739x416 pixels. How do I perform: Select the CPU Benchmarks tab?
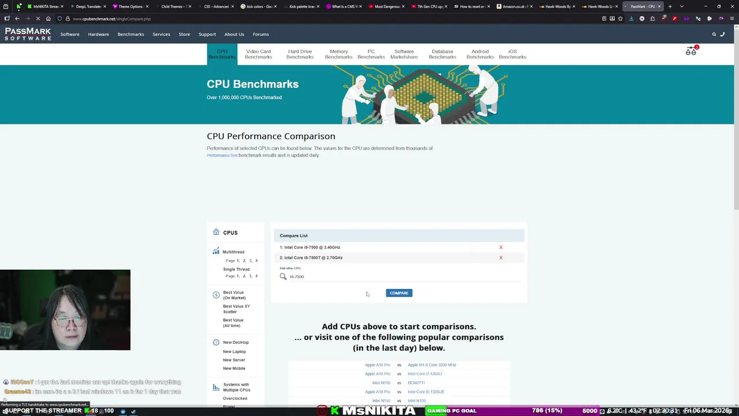pyautogui.click(x=222, y=54)
